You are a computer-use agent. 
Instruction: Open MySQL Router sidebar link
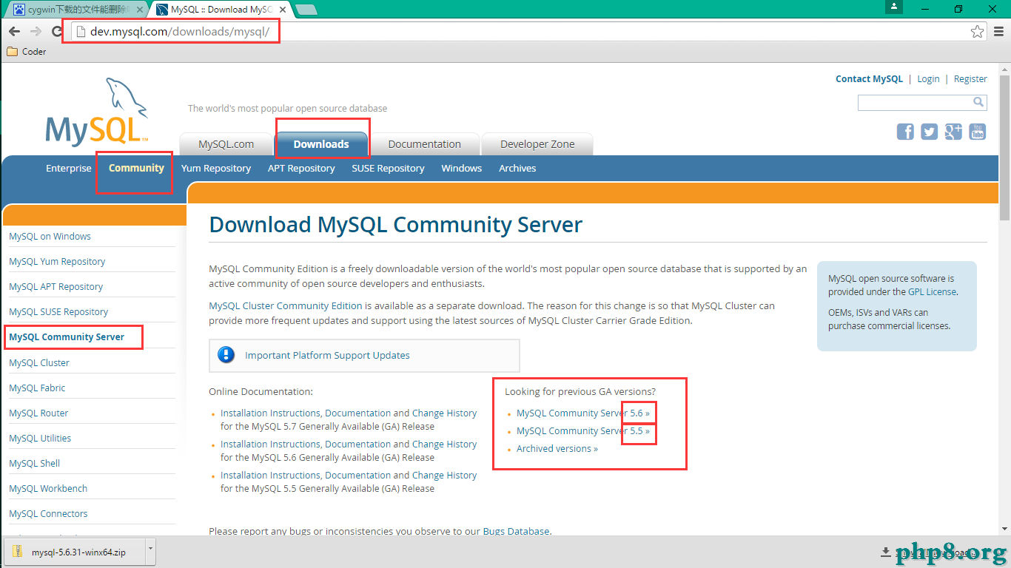[38, 413]
